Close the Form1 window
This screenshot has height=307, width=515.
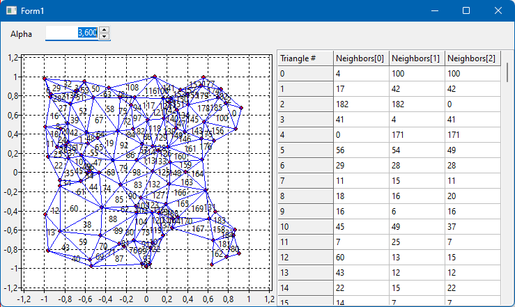click(x=498, y=11)
